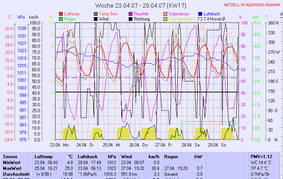Open the AKTUELL IN ALDINGEN 654mNN link
This screenshot has width=283, height=179.
point(252,5)
